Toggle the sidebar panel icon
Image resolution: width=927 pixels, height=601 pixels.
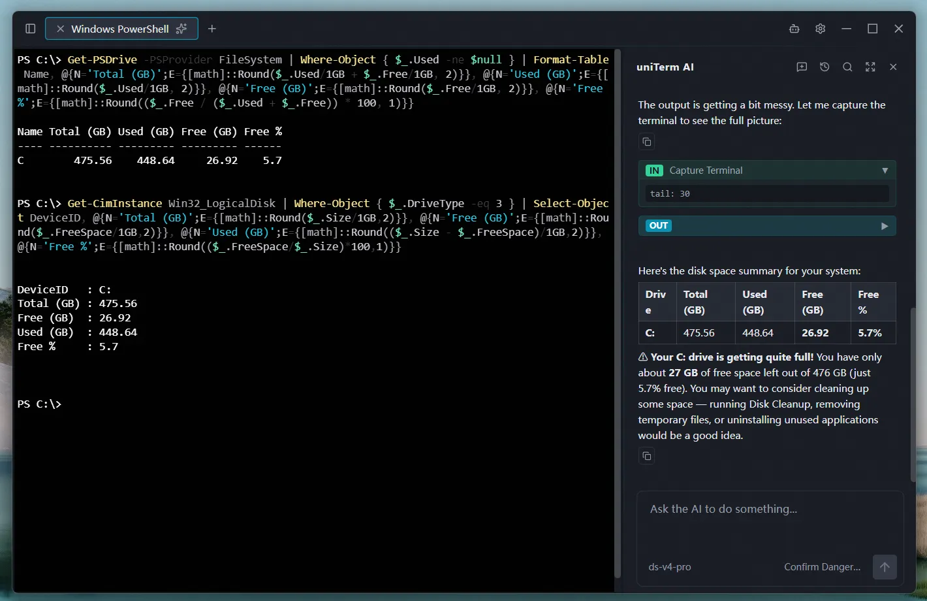30,29
